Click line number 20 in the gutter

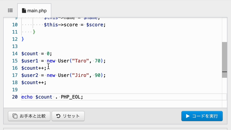tap(15, 97)
